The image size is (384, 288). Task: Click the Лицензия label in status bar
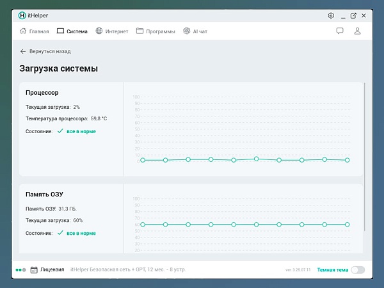(x=52, y=270)
